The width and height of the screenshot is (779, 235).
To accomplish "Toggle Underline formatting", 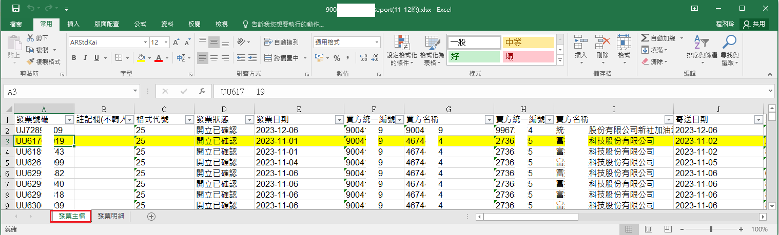I will (x=96, y=58).
